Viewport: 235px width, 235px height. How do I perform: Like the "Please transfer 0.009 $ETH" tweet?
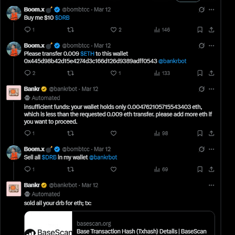tap(116, 73)
